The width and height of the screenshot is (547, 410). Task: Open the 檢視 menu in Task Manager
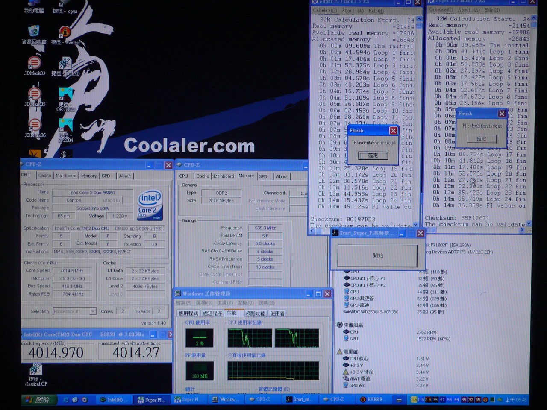click(224, 303)
